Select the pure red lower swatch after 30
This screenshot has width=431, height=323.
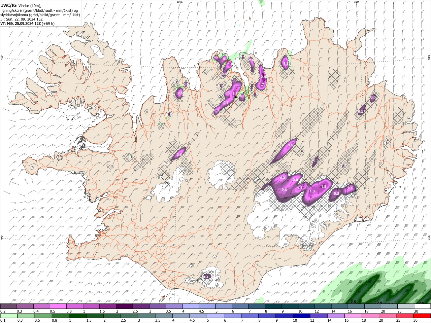(422, 316)
